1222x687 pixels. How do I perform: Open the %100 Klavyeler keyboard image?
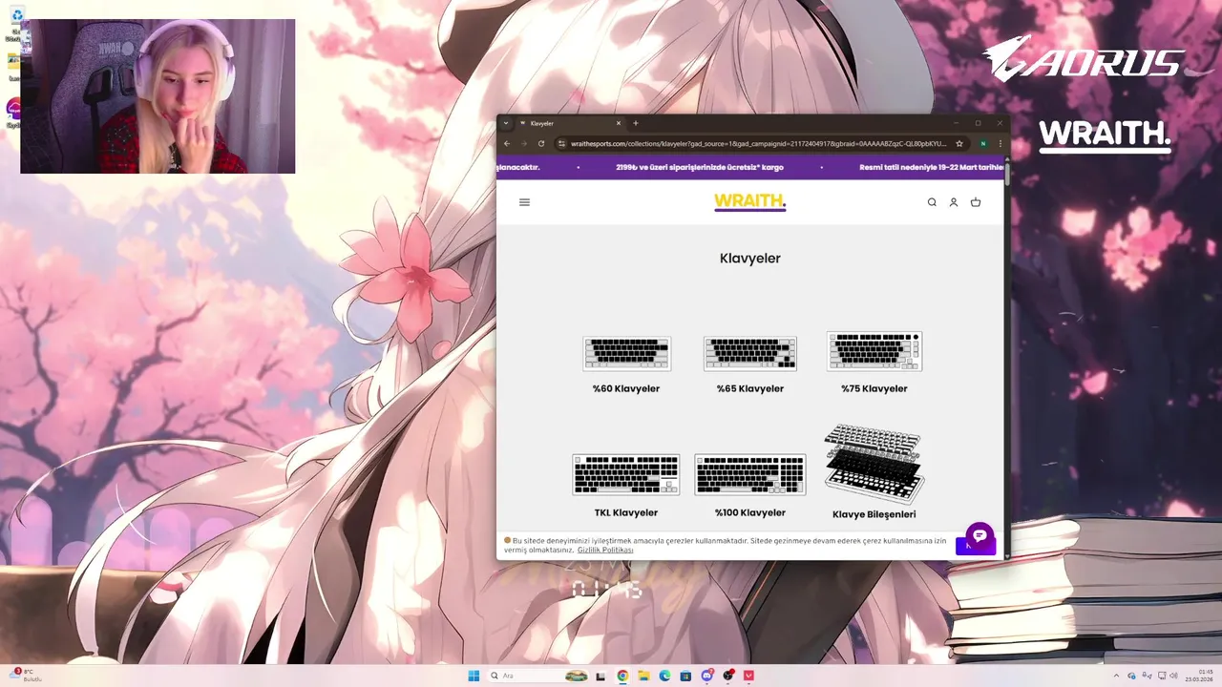(x=750, y=474)
